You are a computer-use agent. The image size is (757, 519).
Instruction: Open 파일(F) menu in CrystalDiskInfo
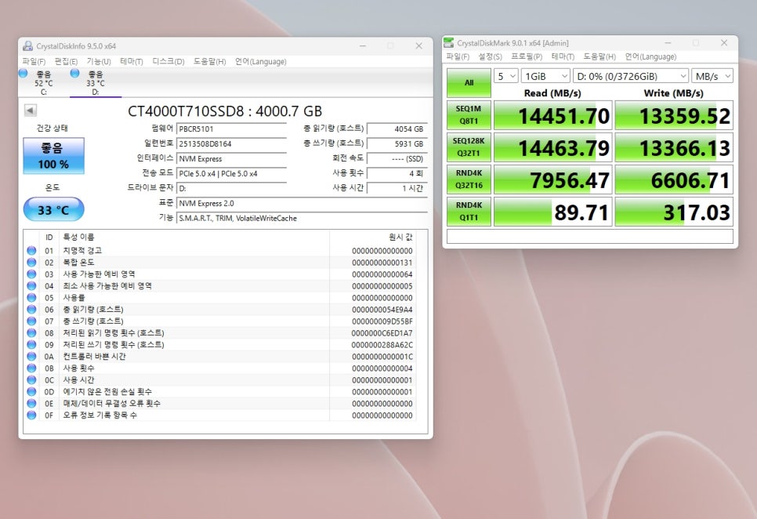coord(34,61)
